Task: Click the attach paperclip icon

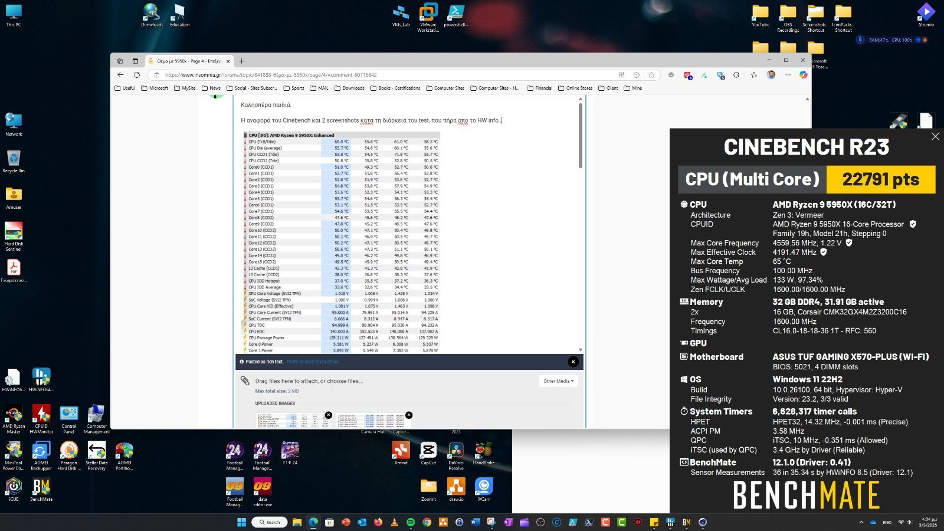Action: click(245, 381)
